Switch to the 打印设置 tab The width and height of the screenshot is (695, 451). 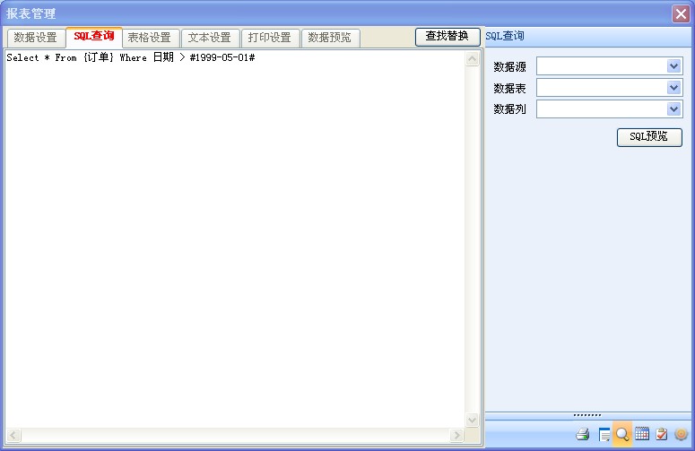270,38
